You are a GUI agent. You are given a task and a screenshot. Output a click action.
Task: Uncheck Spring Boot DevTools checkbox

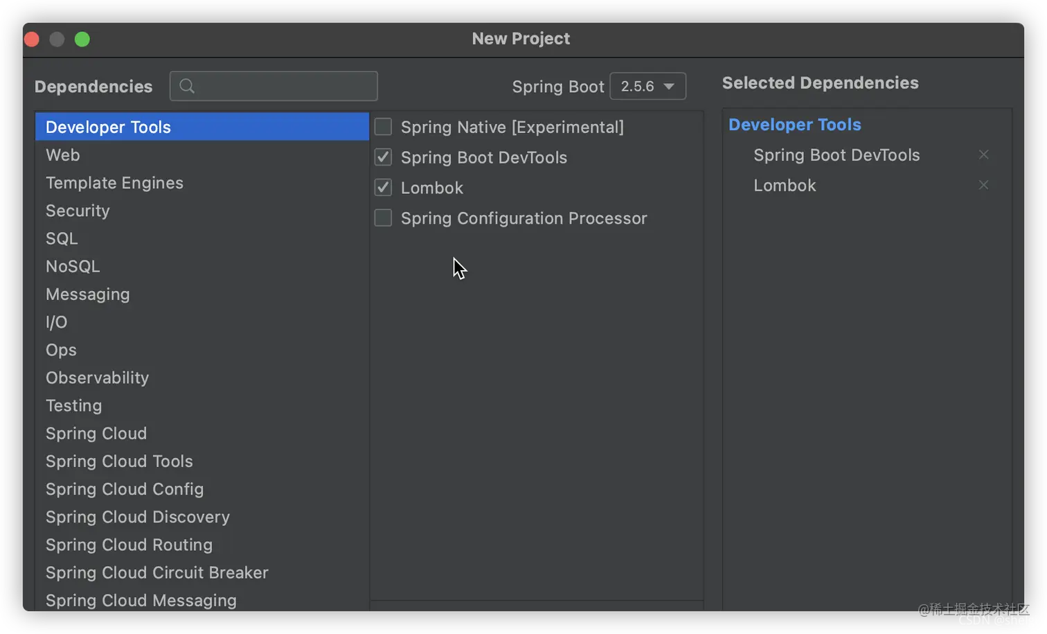pyautogui.click(x=383, y=157)
